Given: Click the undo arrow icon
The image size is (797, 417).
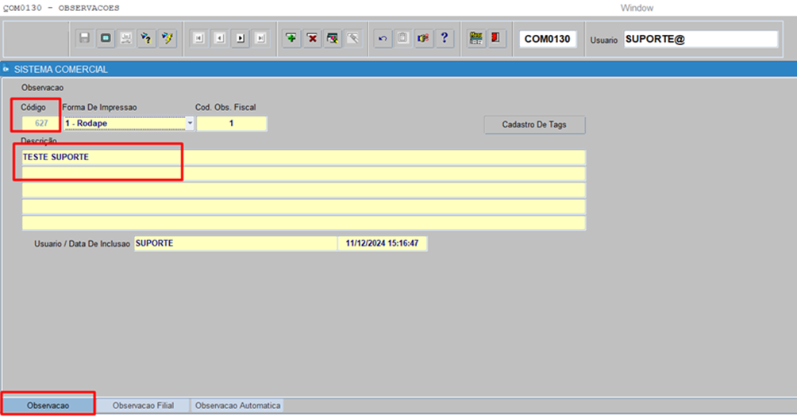Looking at the screenshot, I should click(383, 38).
